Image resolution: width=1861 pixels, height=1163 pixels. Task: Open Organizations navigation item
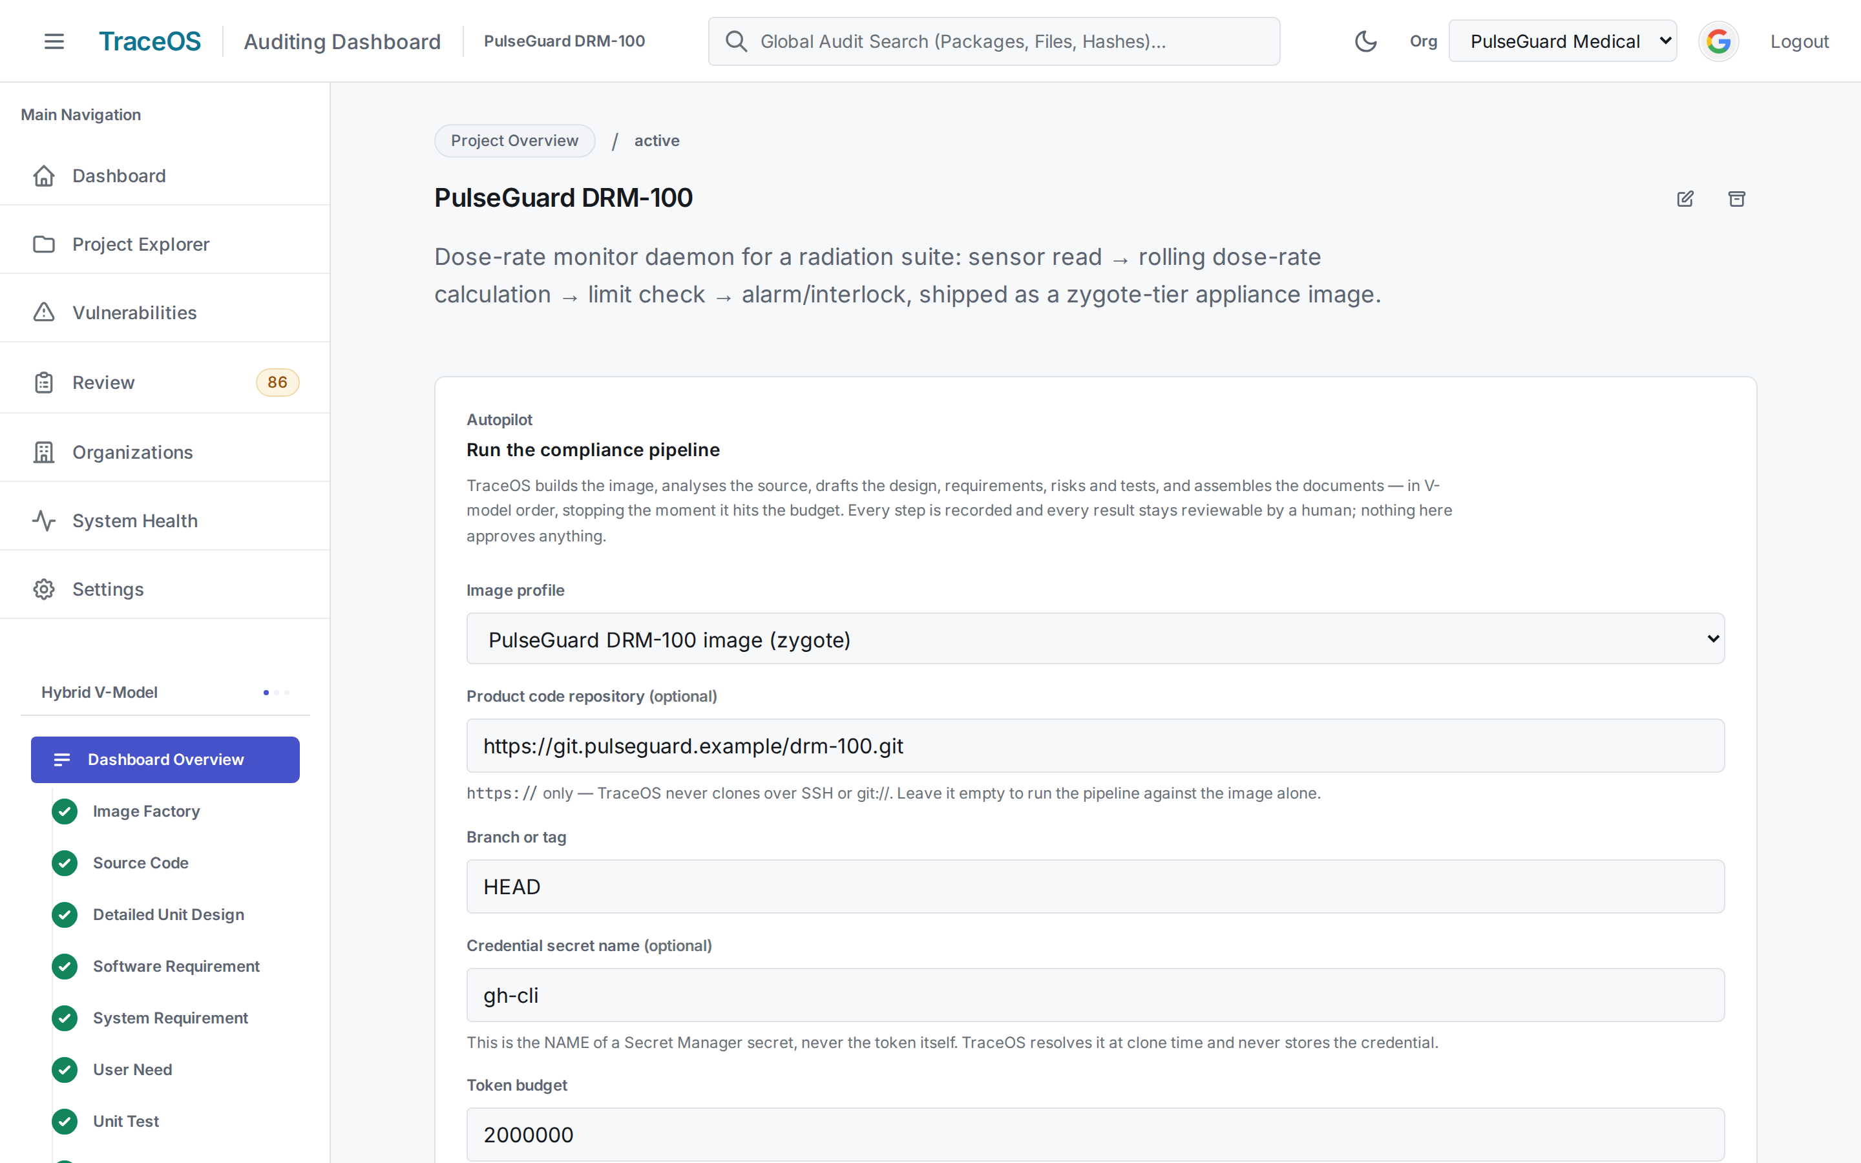[x=165, y=452]
